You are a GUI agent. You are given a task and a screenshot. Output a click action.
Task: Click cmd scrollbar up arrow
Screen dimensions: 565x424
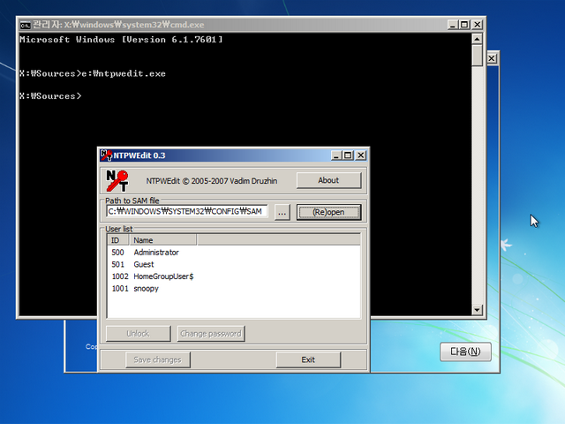477,39
